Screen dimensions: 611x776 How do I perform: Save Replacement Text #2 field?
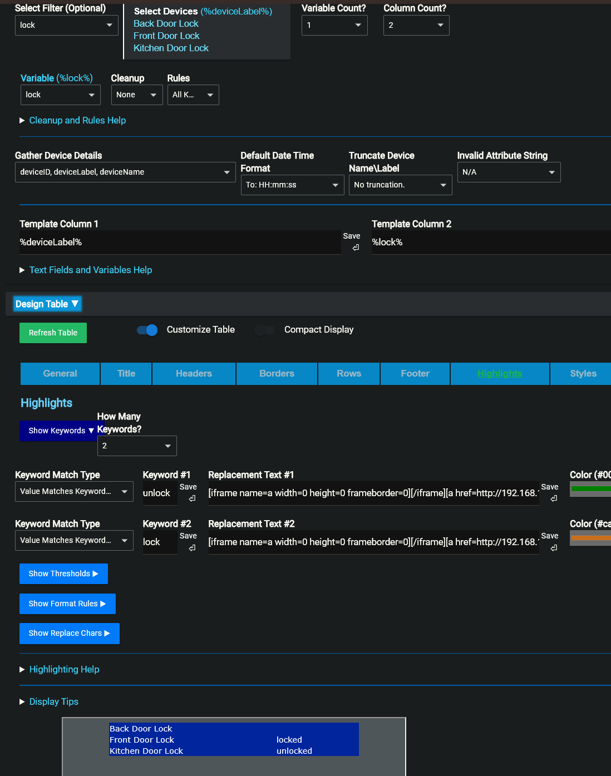pos(553,547)
